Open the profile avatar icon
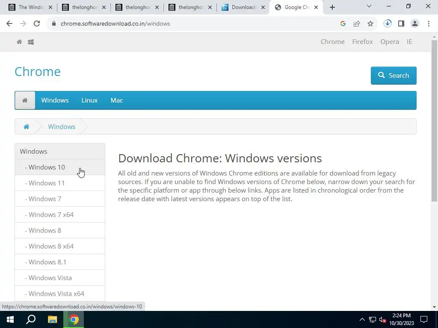 pyautogui.click(x=415, y=24)
